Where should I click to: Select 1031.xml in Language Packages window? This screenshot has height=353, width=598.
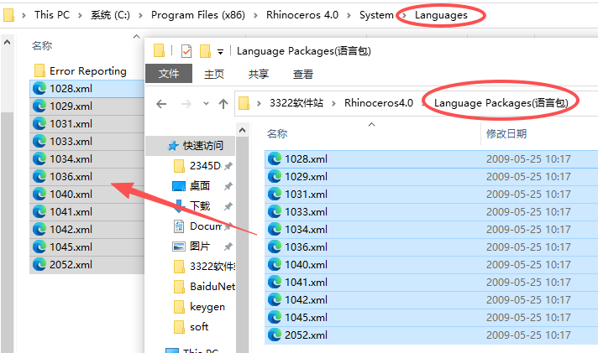click(x=431, y=195)
